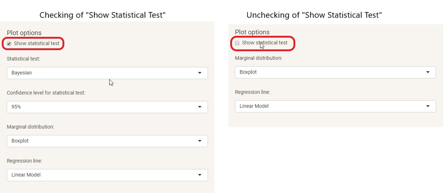Open Regression line dropdown in the unchecked-state panel
The image size is (444, 193).
(x=335, y=106)
